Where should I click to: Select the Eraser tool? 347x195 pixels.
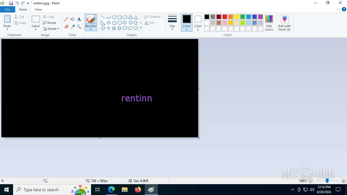pos(66,27)
